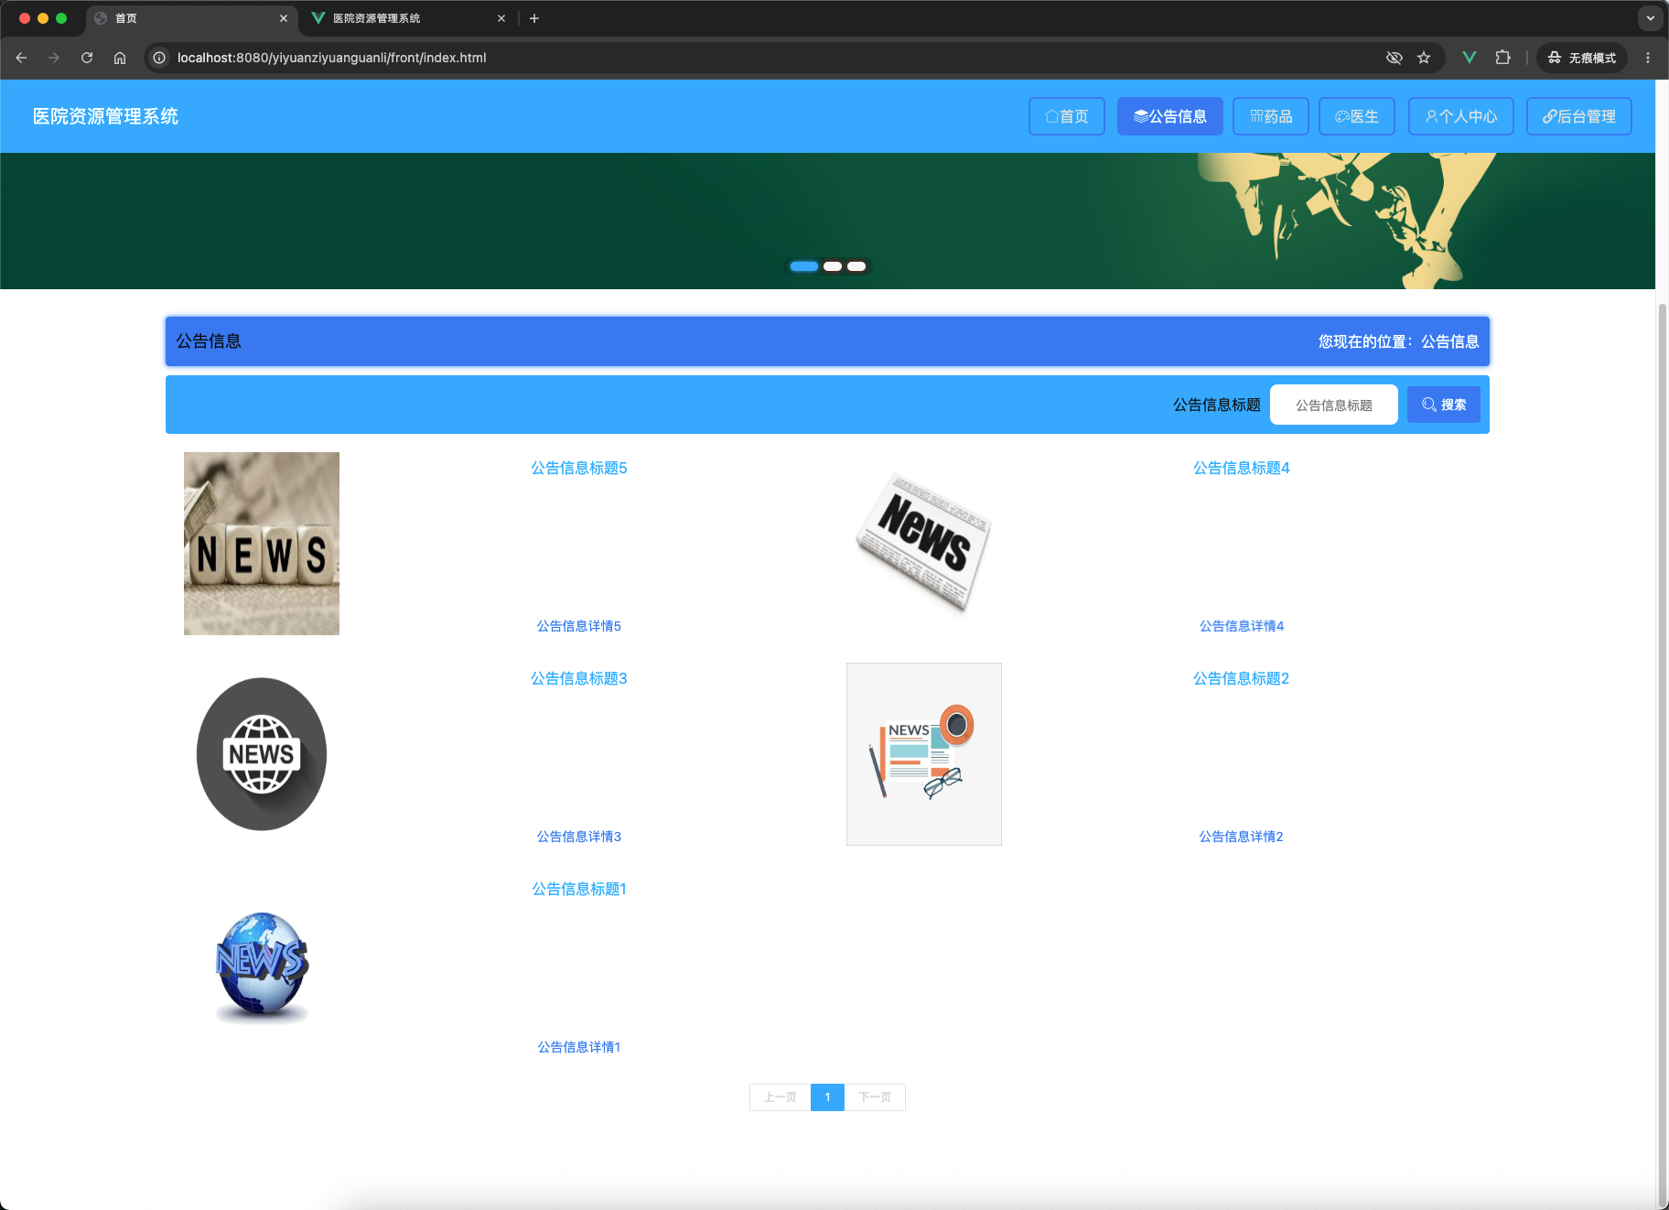Viewport: 1669px width, 1210px height.
Task: Click the 无痕模式 incognito indicator
Action: tap(1582, 58)
